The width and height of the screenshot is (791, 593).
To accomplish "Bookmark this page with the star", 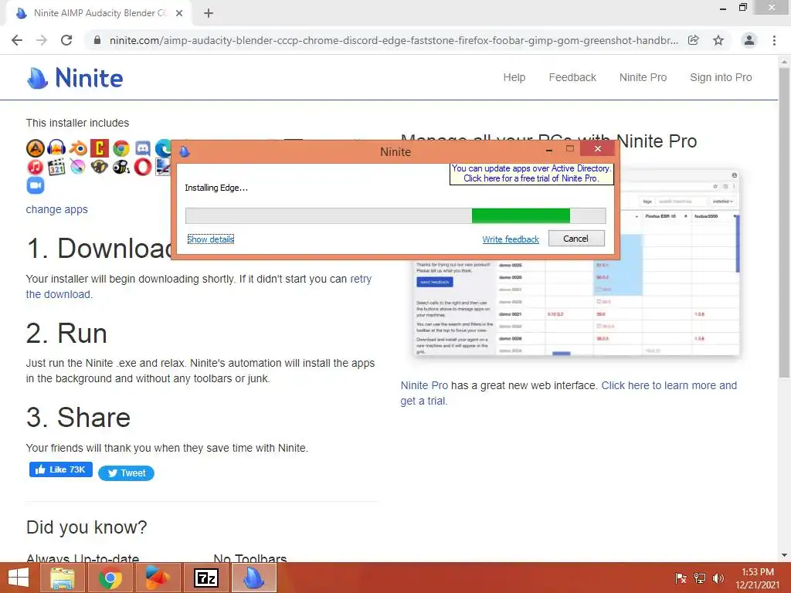I will 718,40.
